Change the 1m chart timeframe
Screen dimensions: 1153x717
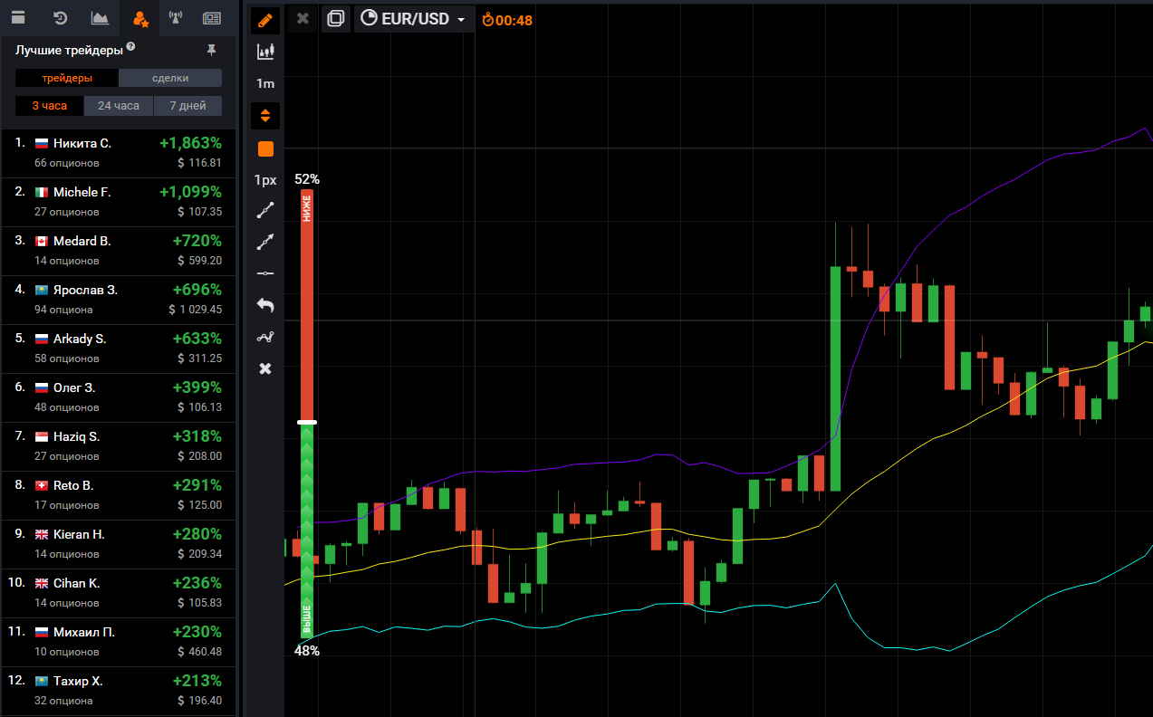tap(265, 83)
